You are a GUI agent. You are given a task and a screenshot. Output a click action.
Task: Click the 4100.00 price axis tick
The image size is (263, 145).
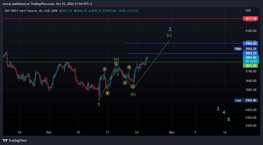(x=251, y=31)
